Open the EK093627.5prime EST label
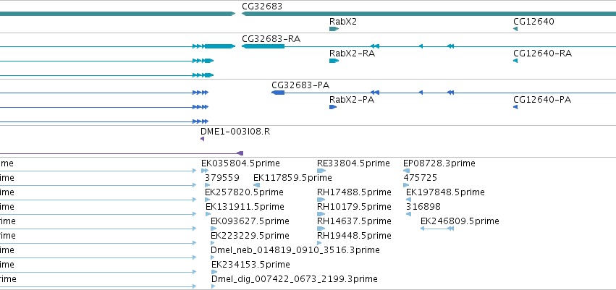This screenshot has width=616, height=290. click(250, 221)
